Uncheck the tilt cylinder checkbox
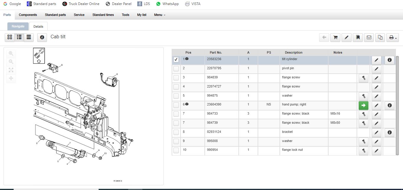Image resolution: width=403 pixels, height=190 pixels. (x=176, y=60)
